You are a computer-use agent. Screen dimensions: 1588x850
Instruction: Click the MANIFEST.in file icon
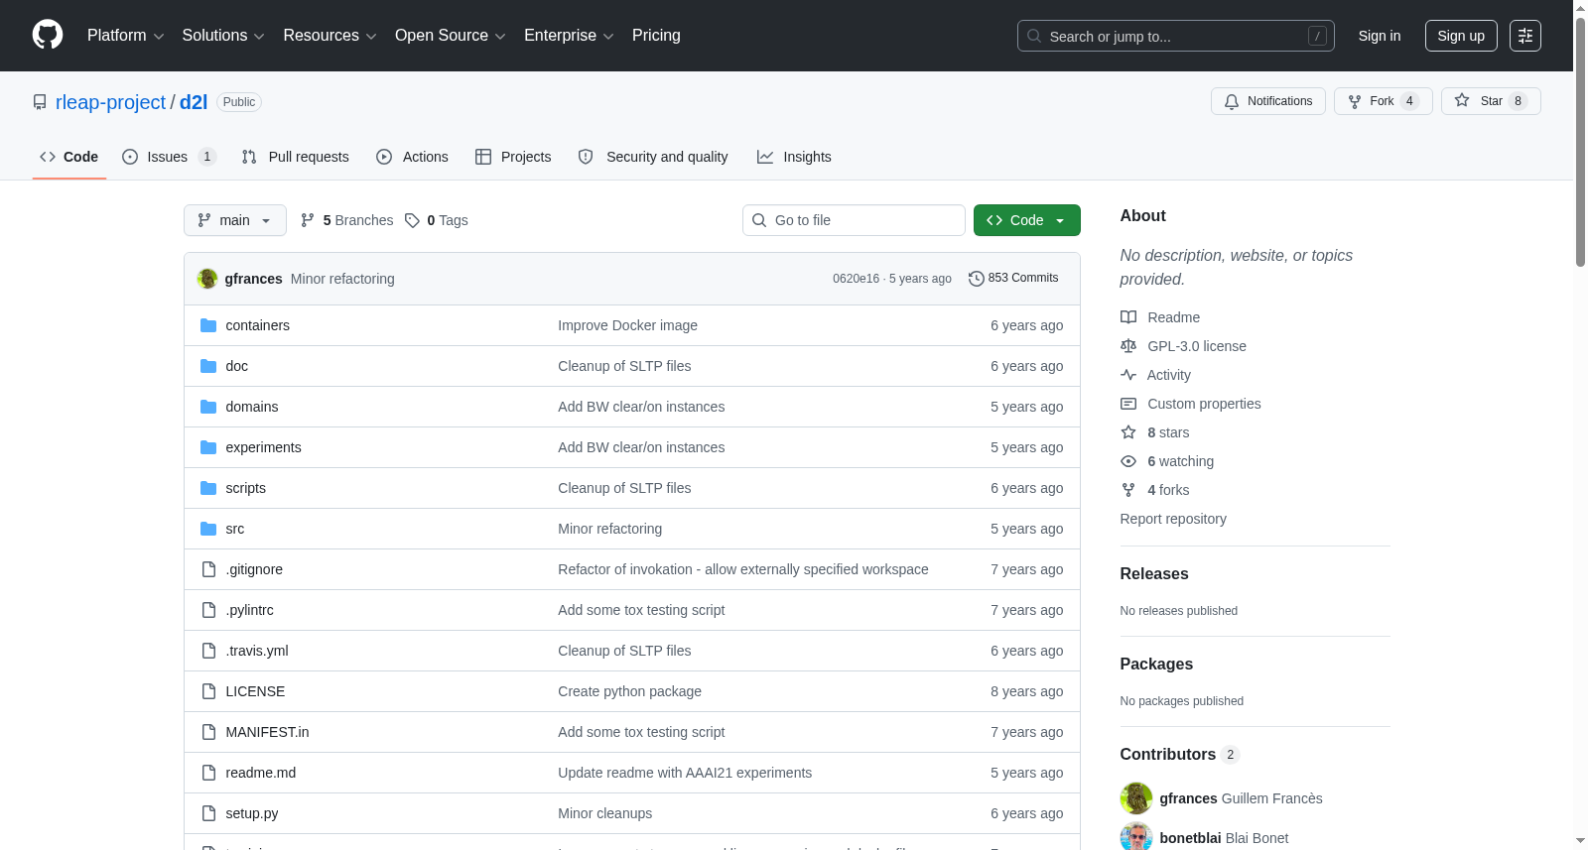click(208, 732)
